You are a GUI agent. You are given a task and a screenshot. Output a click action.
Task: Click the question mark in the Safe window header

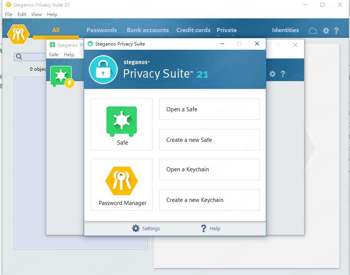tap(283, 74)
